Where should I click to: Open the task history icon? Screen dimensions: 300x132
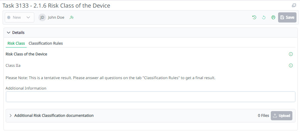click(254, 17)
